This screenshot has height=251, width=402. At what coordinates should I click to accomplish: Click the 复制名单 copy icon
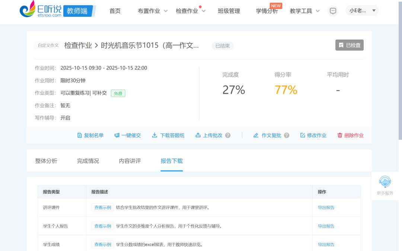coord(79,135)
